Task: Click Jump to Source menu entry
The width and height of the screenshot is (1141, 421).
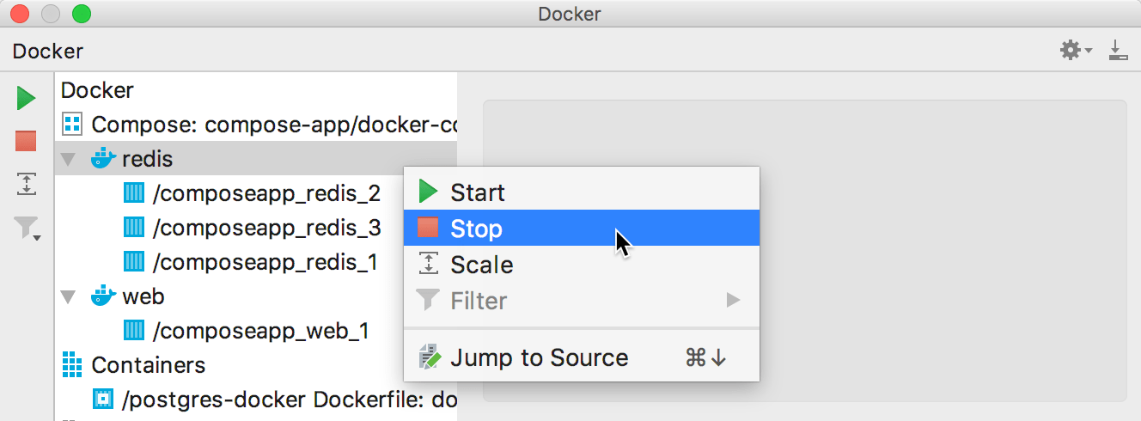Action: pos(539,357)
